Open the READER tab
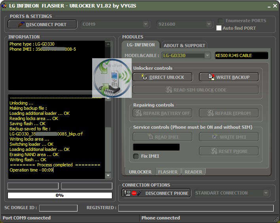The height and width of the screenshot is (223, 280). coord(193,172)
